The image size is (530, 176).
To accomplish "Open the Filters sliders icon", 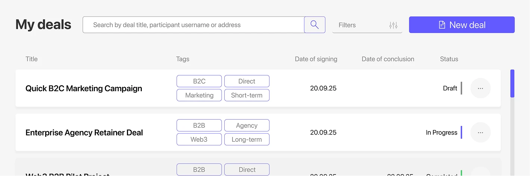I will [393, 25].
